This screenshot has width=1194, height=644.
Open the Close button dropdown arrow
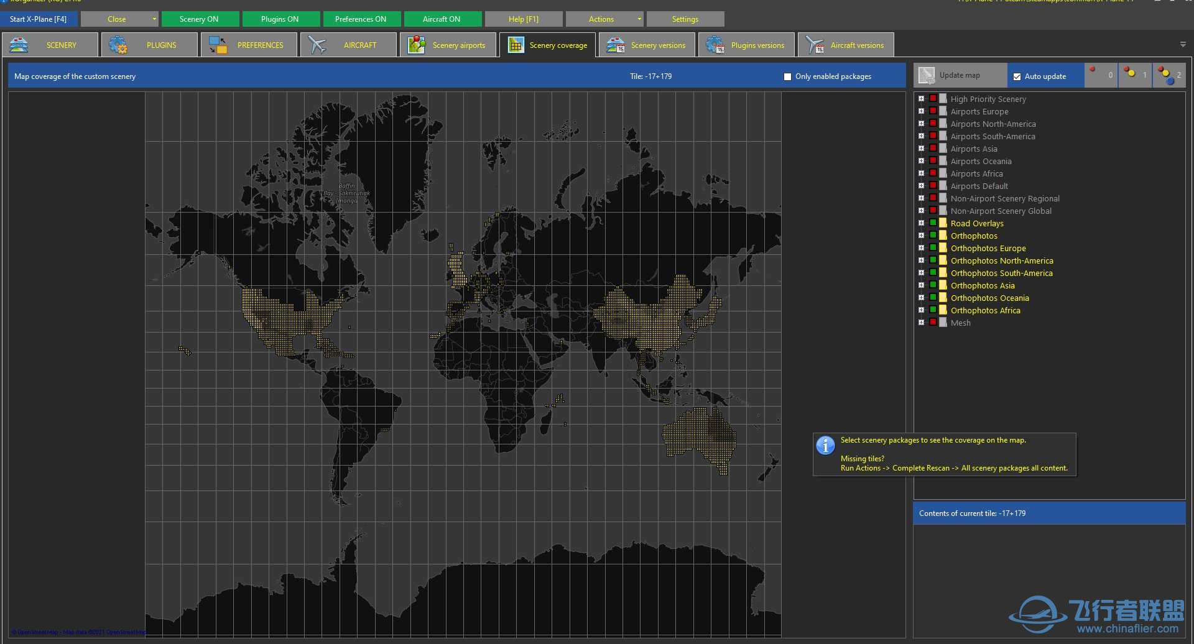(154, 19)
